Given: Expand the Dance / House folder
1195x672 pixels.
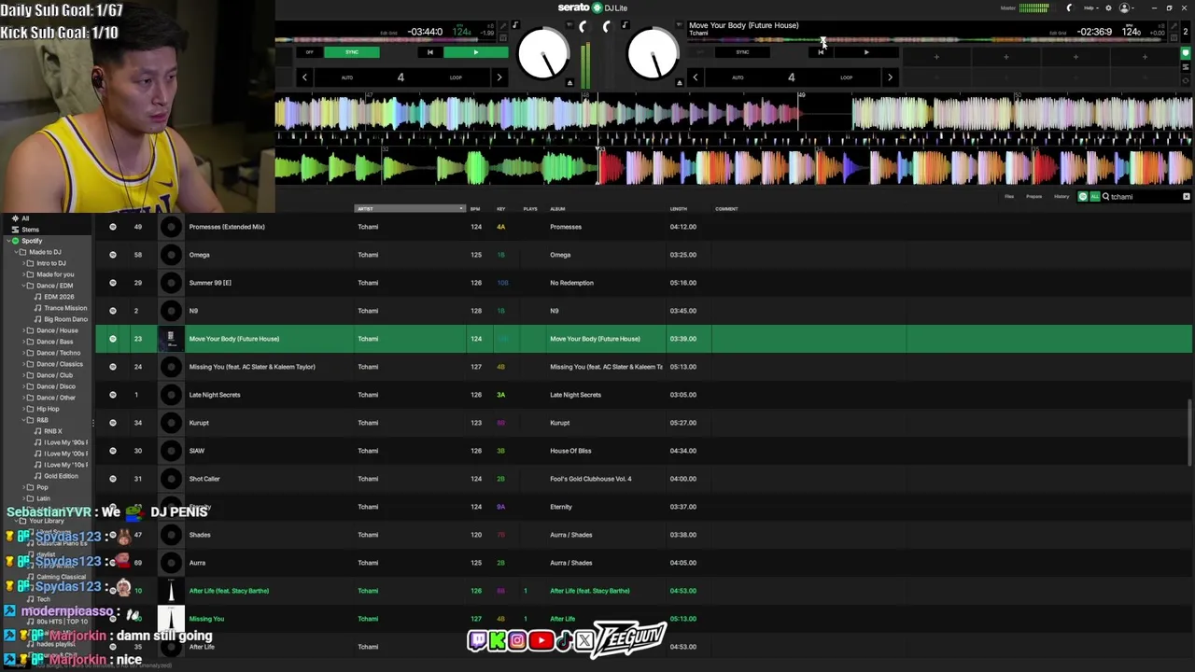Looking at the screenshot, I should pyautogui.click(x=21, y=330).
